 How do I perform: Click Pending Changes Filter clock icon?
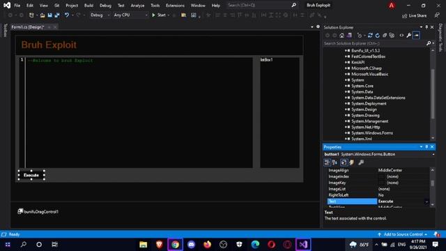point(360,36)
